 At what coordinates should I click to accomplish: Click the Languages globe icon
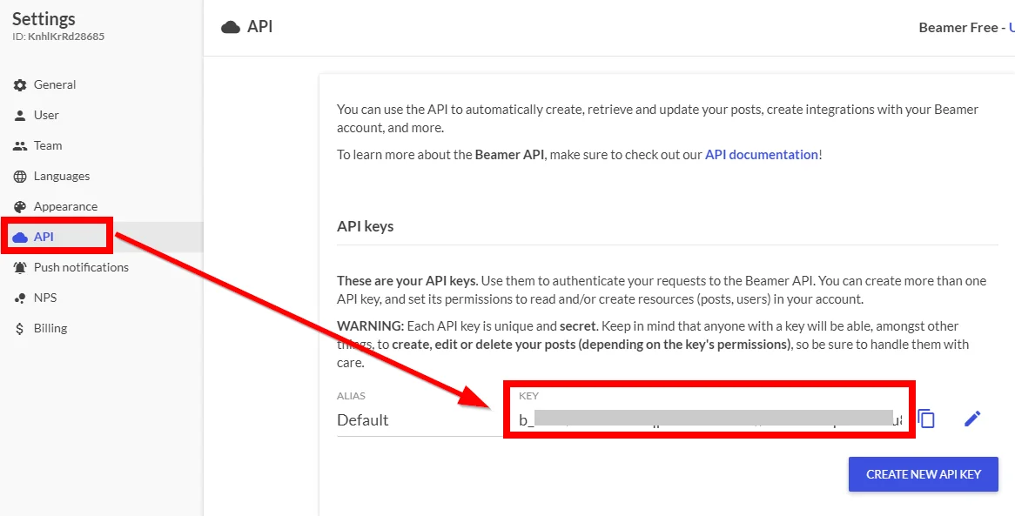click(x=20, y=176)
